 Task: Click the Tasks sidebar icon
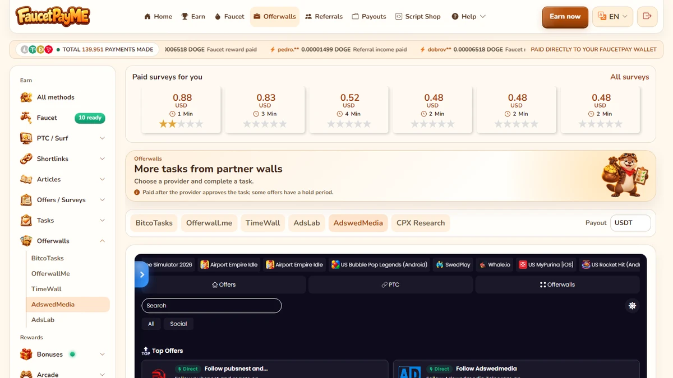point(26,221)
